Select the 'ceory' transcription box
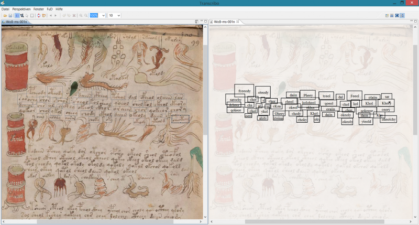The image size is (419, 225). pyautogui.click(x=385, y=110)
